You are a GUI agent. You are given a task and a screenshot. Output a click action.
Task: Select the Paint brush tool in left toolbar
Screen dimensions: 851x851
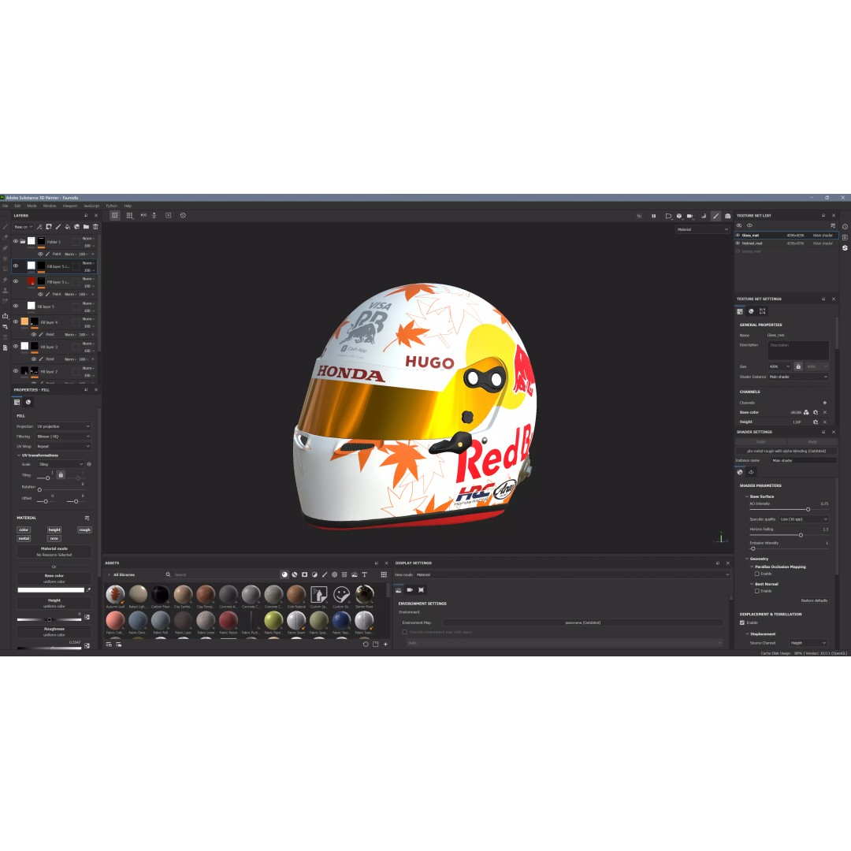coord(6,227)
